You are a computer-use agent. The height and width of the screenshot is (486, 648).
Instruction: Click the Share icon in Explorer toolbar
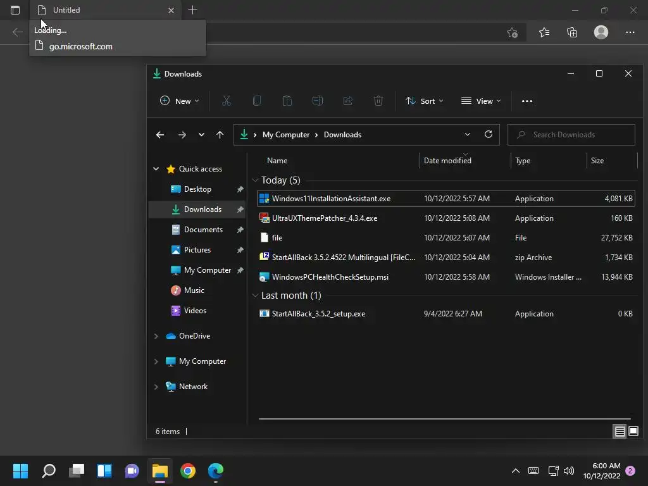pos(348,101)
